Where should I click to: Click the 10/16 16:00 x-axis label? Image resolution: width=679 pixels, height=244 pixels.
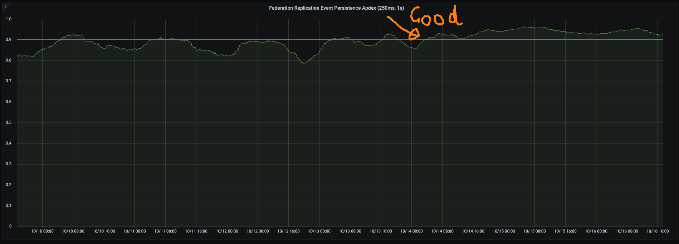pyautogui.click(x=658, y=231)
